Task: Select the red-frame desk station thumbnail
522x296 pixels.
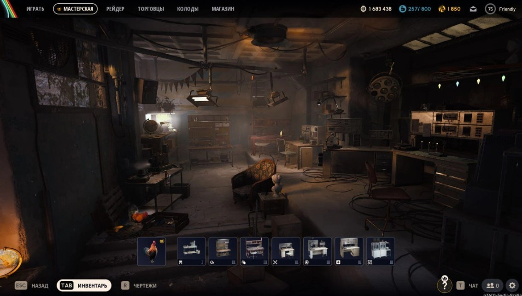Action: (254, 251)
